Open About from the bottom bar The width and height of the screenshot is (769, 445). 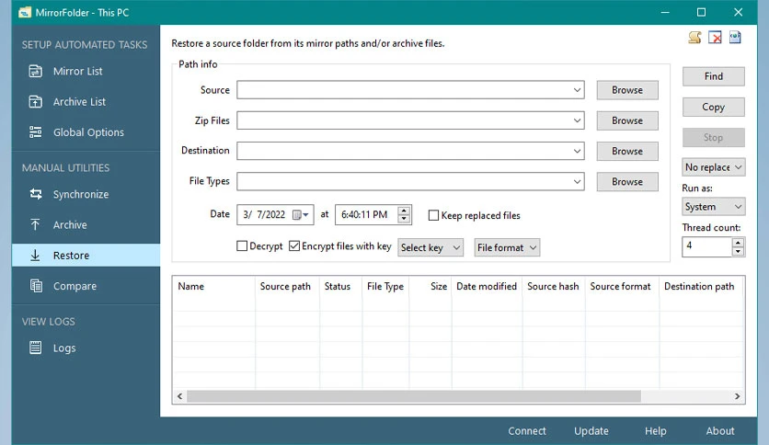click(x=720, y=431)
